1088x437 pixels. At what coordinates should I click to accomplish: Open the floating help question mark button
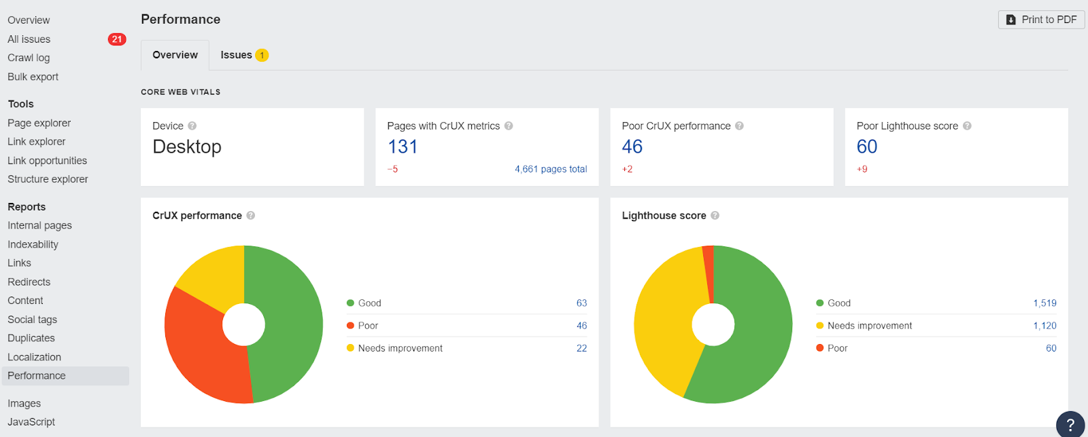(1070, 425)
